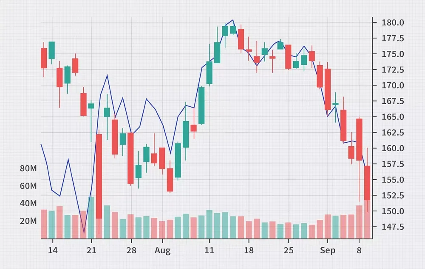Select the tallest green volume bar

pyautogui.click(x=91, y=218)
